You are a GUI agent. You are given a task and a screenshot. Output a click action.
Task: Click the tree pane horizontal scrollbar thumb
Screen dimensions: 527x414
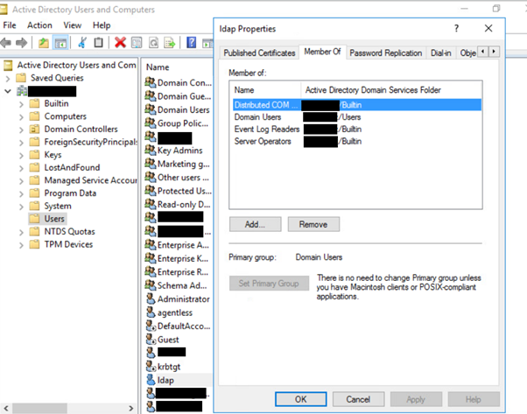click(39, 408)
